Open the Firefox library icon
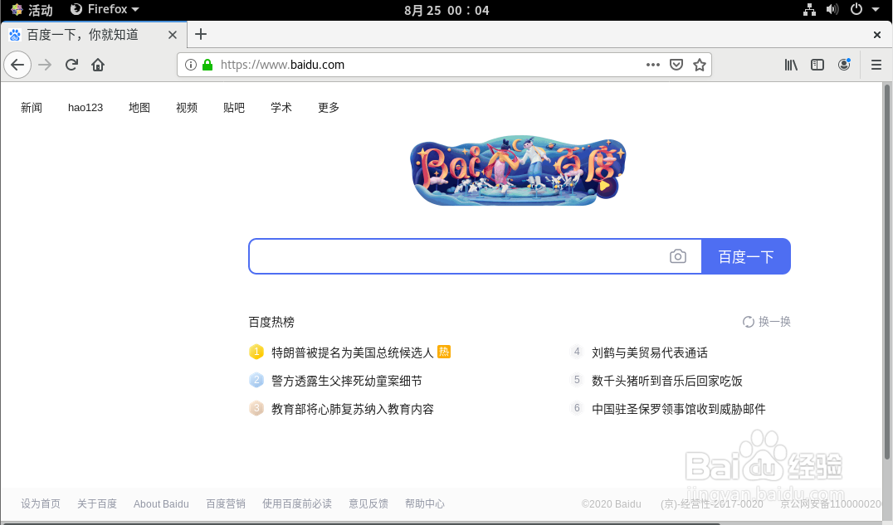This screenshot has width=893, height=525. tap(791, 65)
